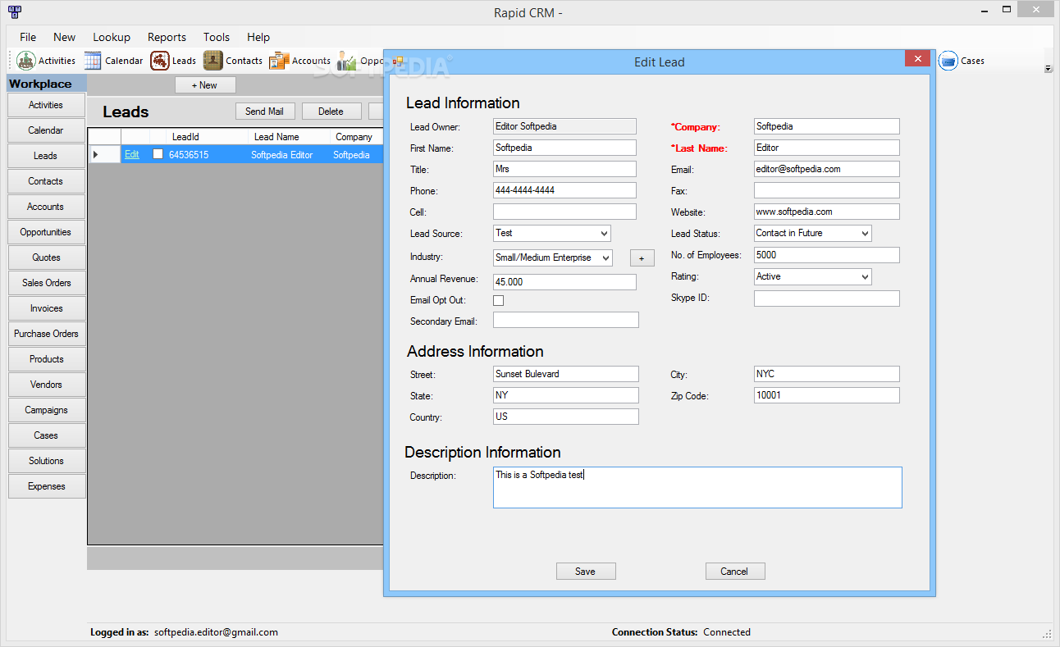The height and width of the screenshot is (647, 1060).
Task: Open the Calendar toolbar icon
Action: (114, 61)
